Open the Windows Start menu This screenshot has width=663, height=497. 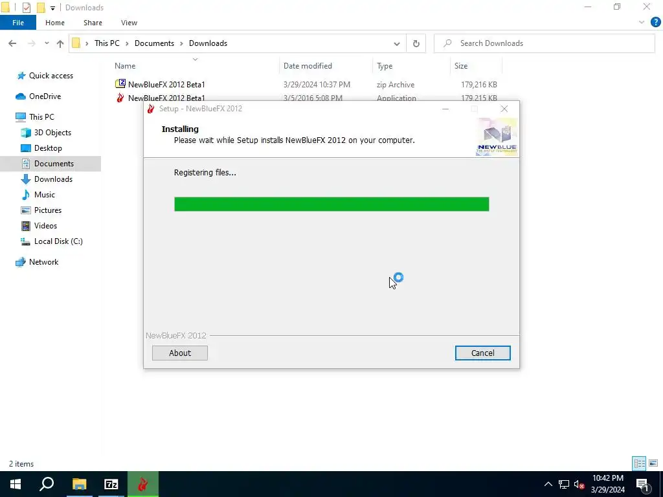(x=16, y=484)
